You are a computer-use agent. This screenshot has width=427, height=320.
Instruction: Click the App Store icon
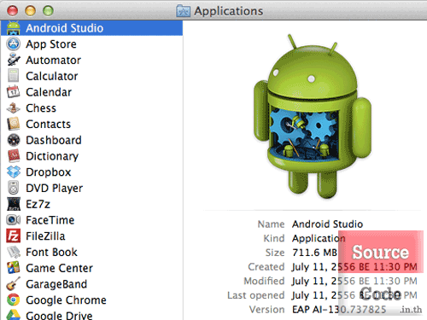[14, 44]
